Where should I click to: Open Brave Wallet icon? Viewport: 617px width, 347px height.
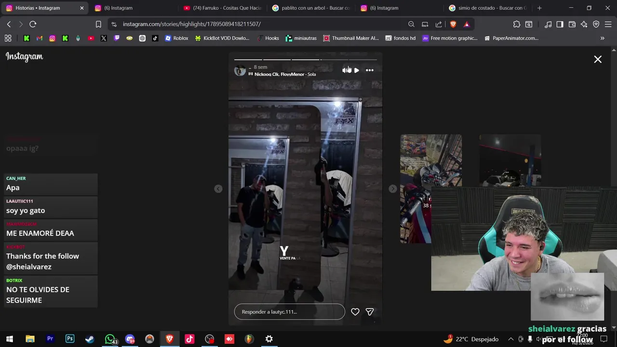coord(572,24)
